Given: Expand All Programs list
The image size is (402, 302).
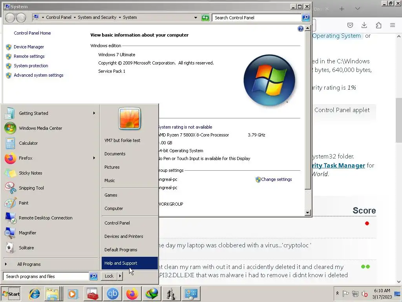Looking at the screenshot, I should click(50, 264).
